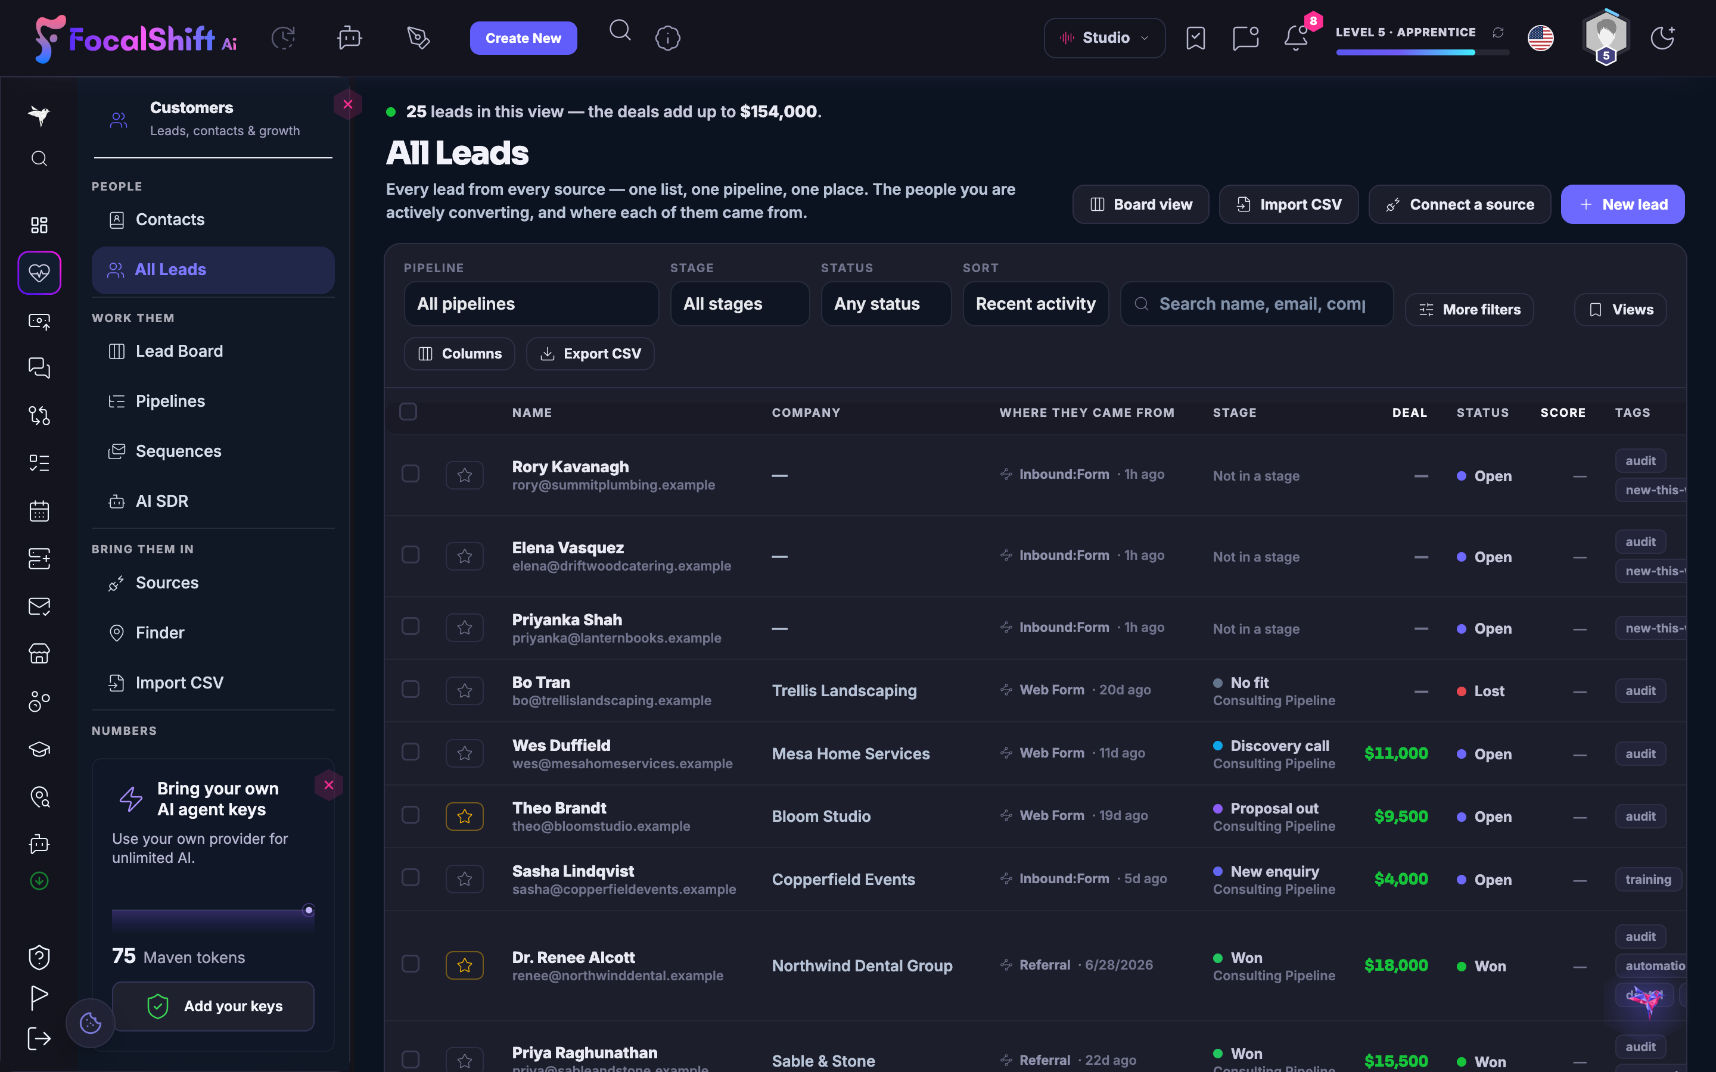This screenshot has width=1716, height=1072.
Task: Open the graduation cap icon in left rail
Action: (x=39, y=749)
